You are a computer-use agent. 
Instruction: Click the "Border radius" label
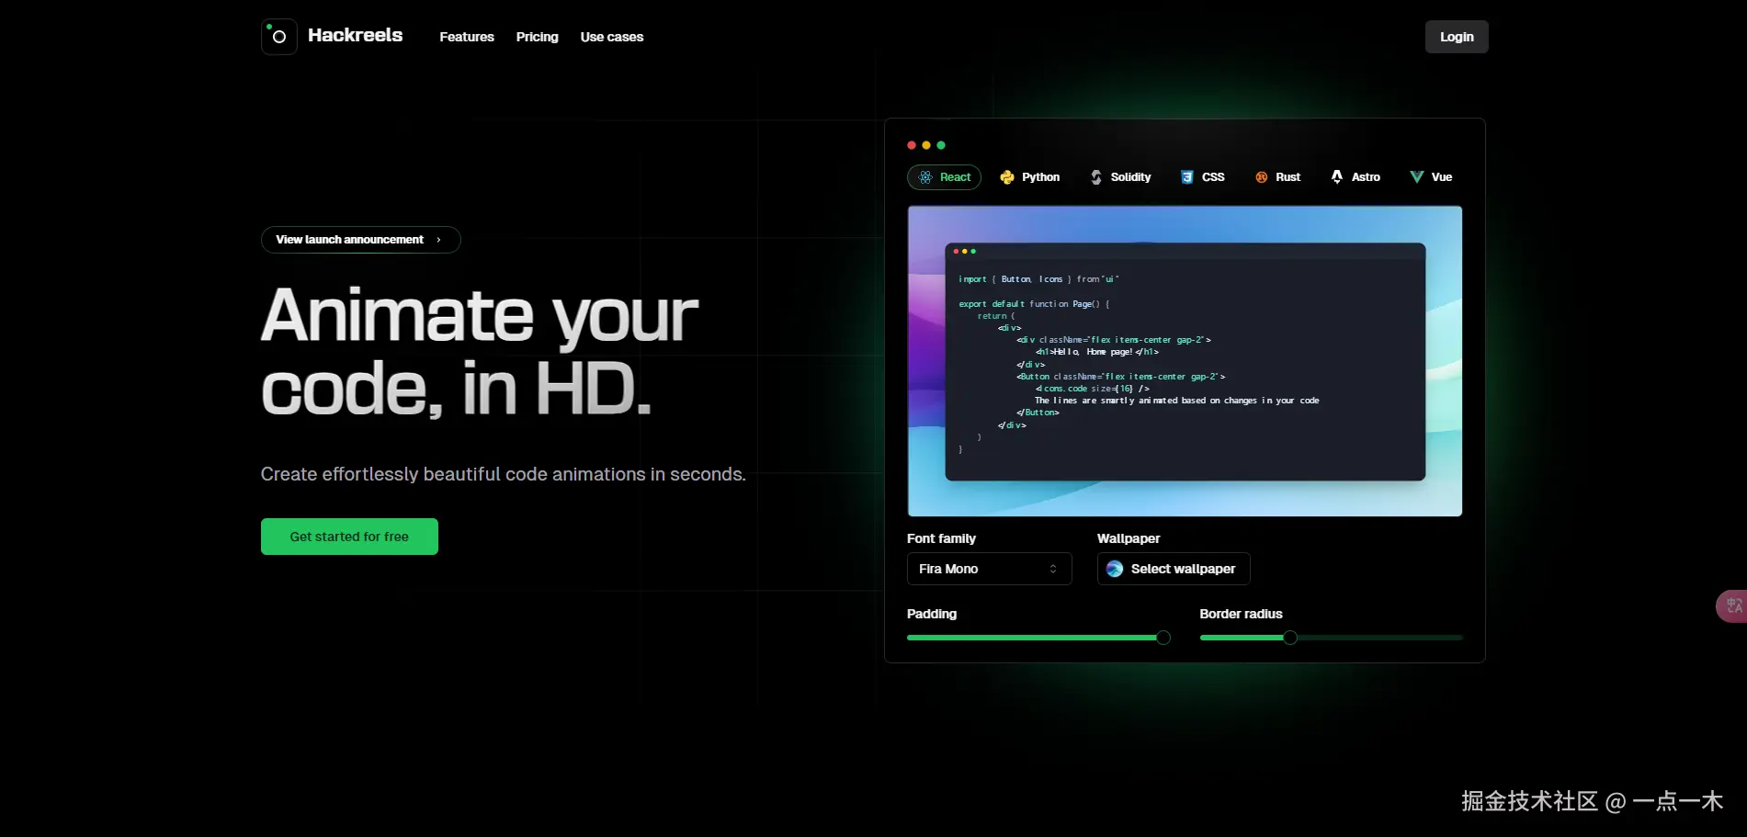[x=1241, y=614]
